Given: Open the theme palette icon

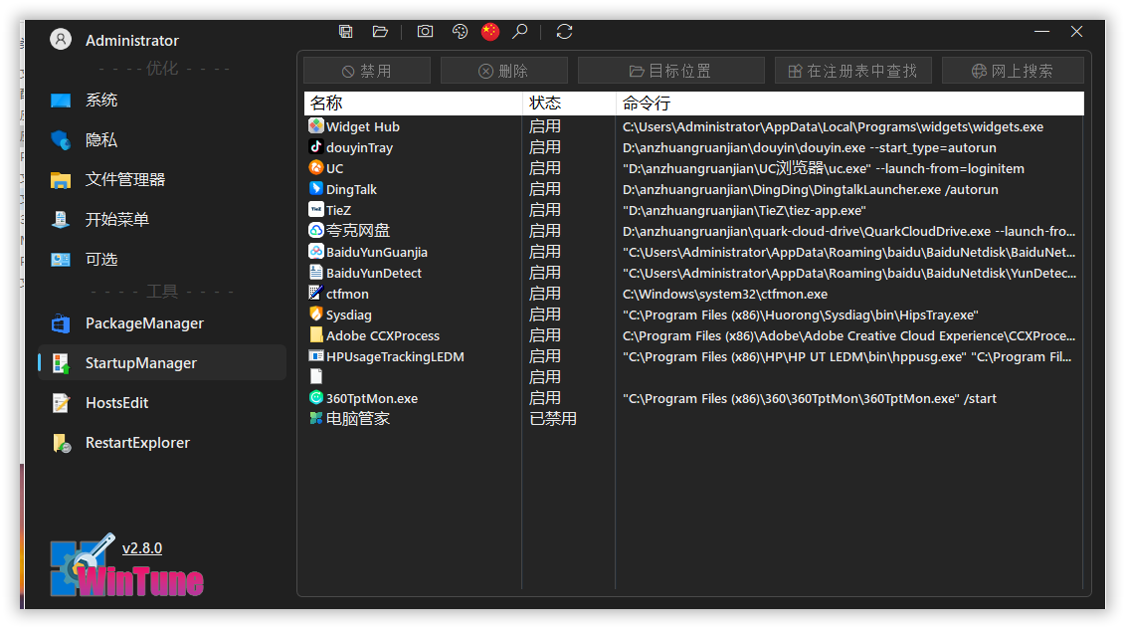Looking at the screenshot, I should point(460,32).
